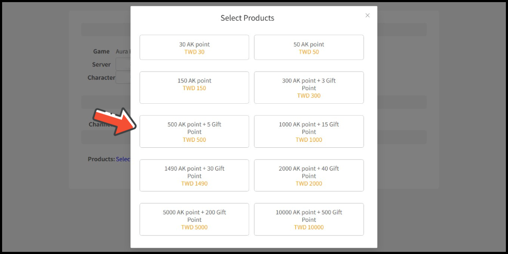Close the Select Products dialog
Screen dimensions: 508x254
coord(367,15)
